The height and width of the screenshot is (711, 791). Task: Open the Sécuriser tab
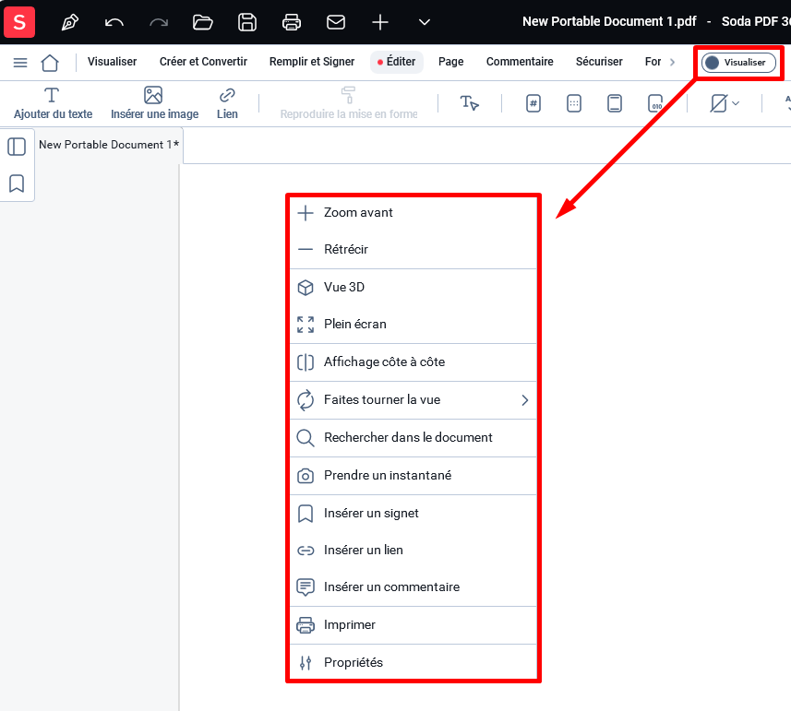click(599, 62)
